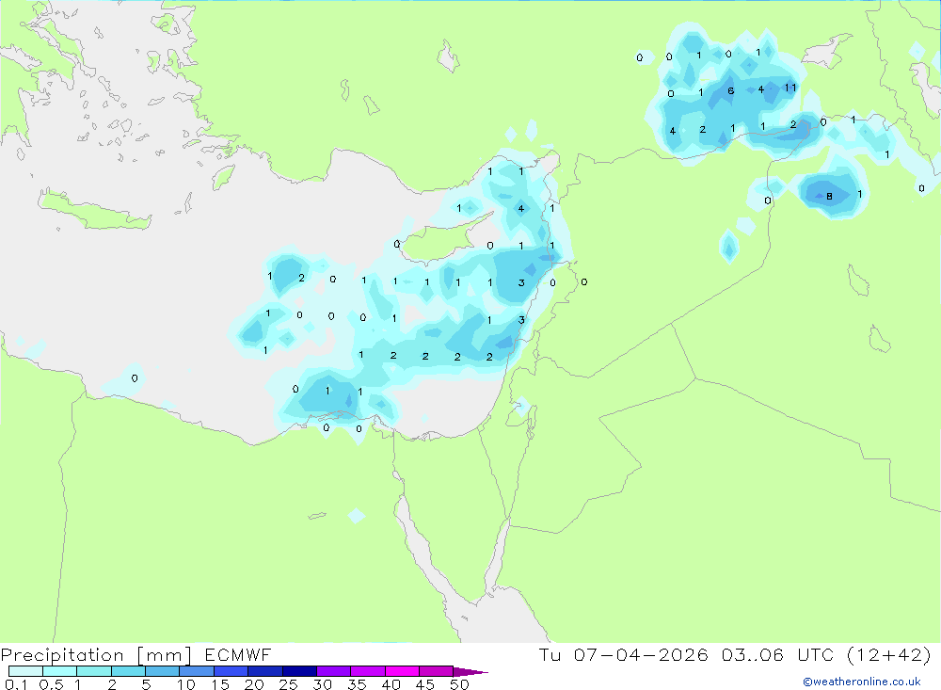Click the legend label '30'

(322, 684)
